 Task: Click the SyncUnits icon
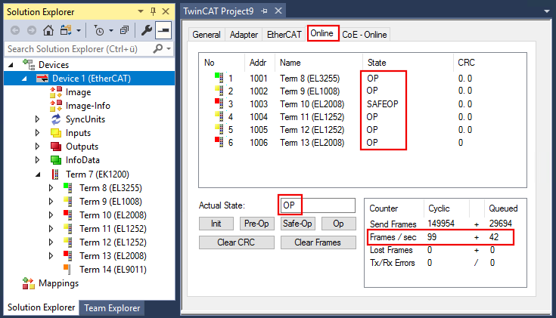pos(56,119)
